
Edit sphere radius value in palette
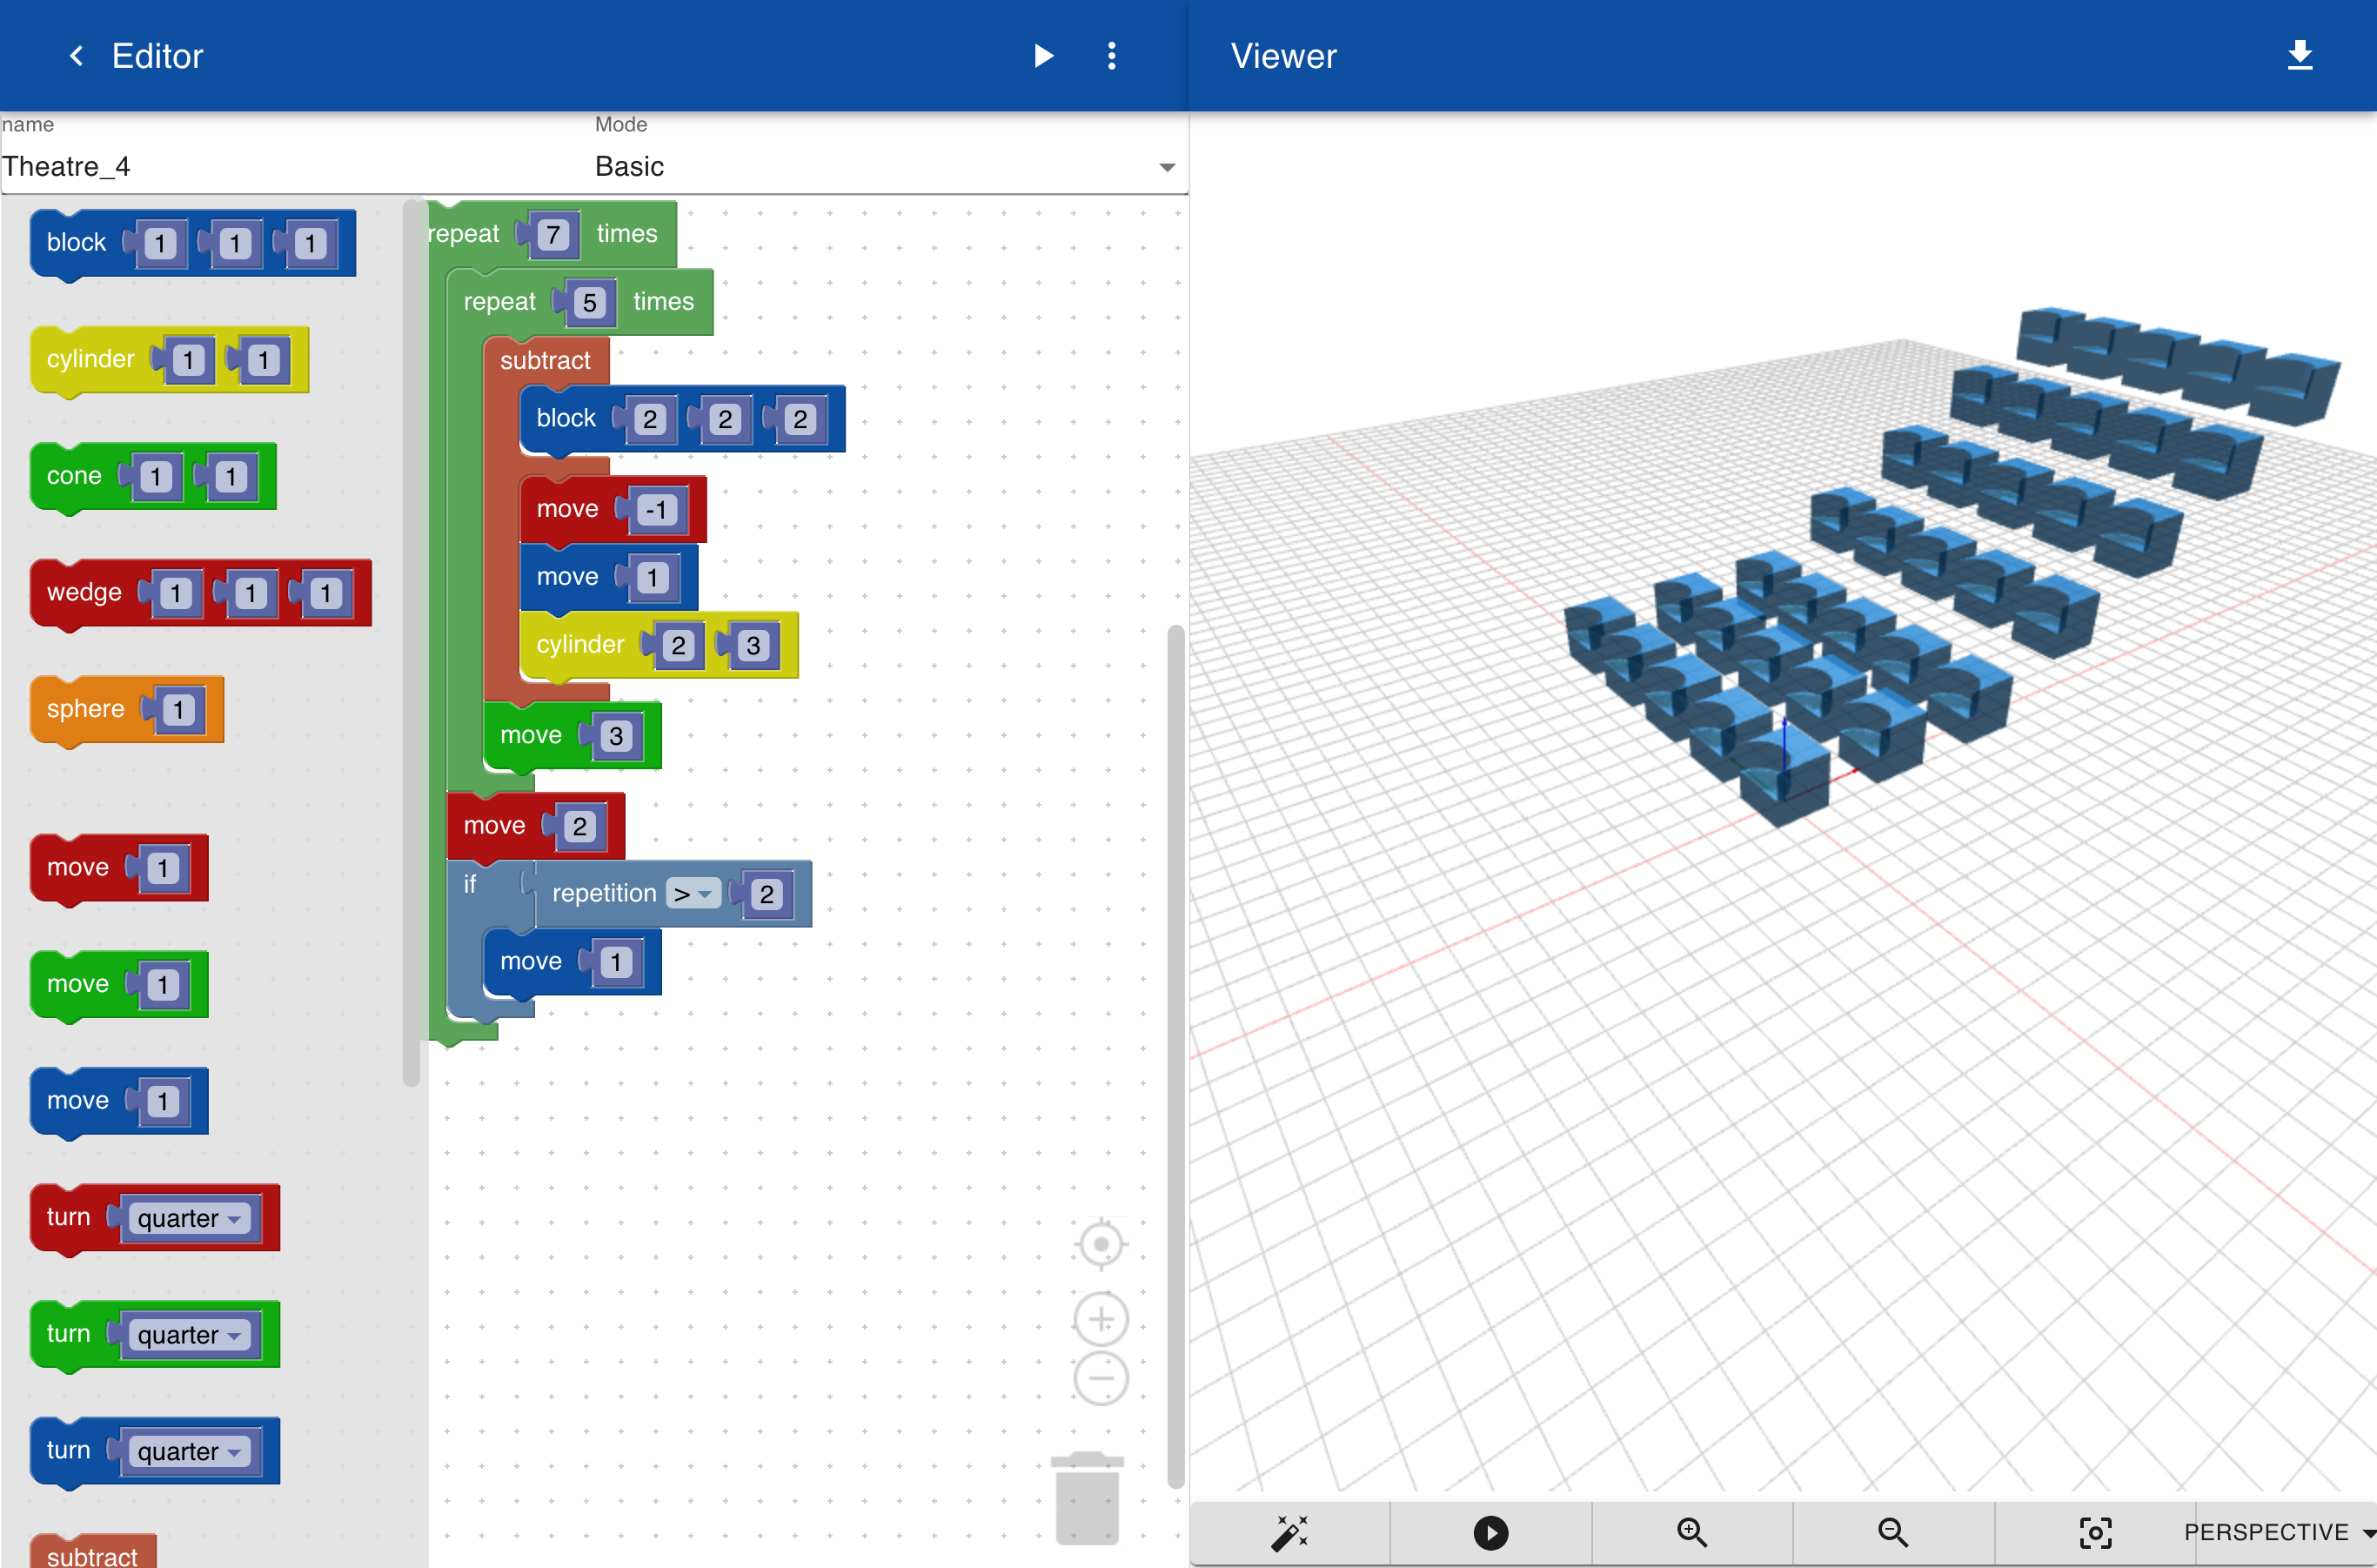(x=178, y=710)
